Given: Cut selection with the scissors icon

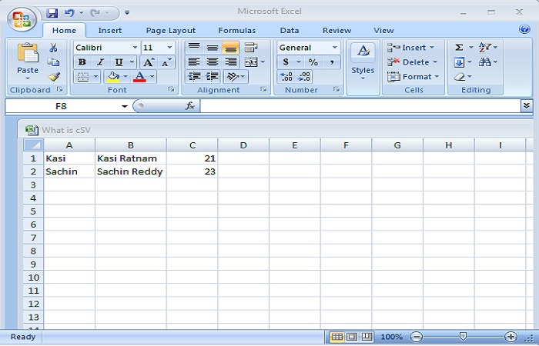Looking at the screenshot, I should 53,48.
